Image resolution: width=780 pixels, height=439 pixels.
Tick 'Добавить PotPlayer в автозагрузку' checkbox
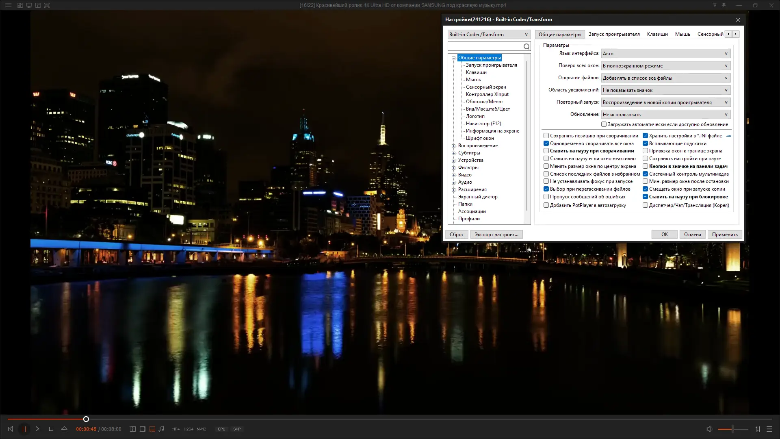[546, 205]
